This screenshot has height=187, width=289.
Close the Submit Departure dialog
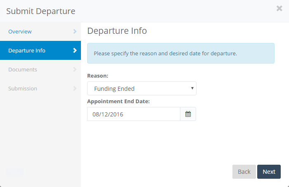point(280,8)
